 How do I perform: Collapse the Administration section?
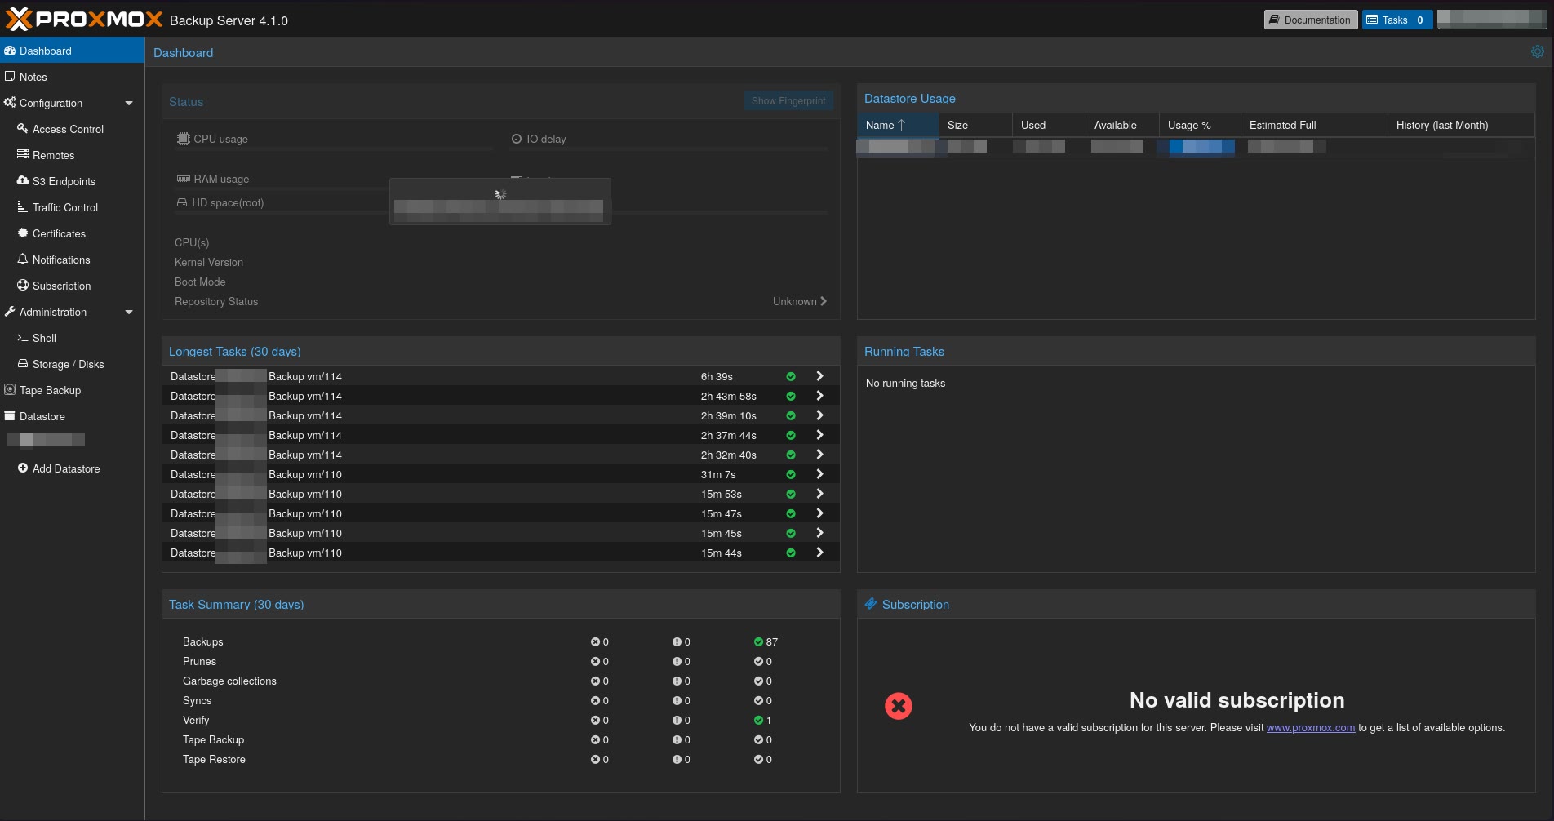pos(129,312)
